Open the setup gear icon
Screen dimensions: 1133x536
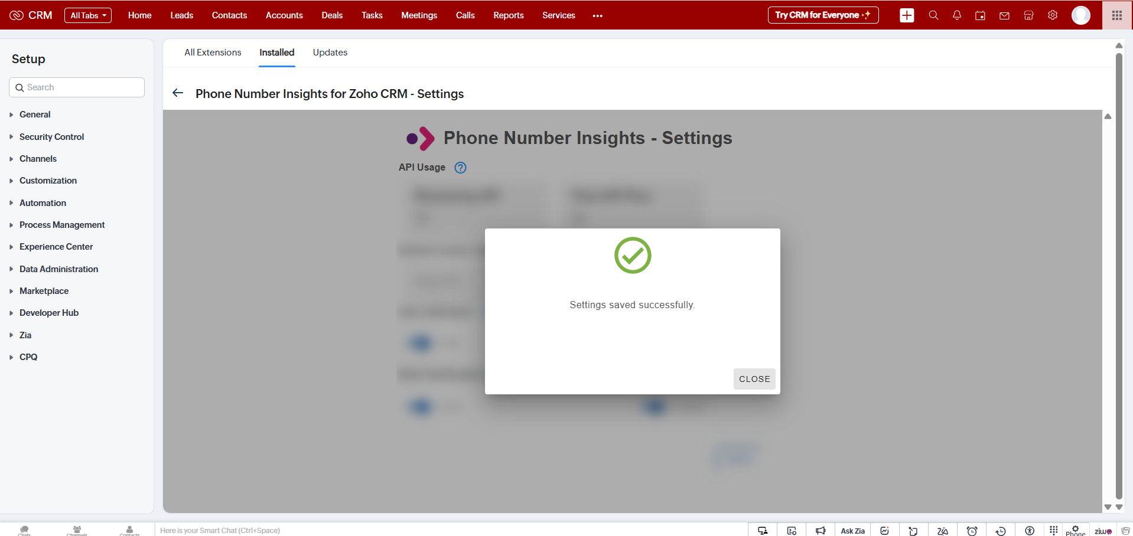click(x=1053, y=15)
